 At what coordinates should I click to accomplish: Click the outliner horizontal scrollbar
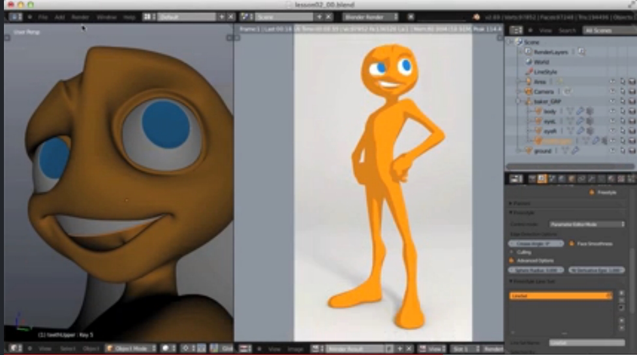click(x=570, y=166)
